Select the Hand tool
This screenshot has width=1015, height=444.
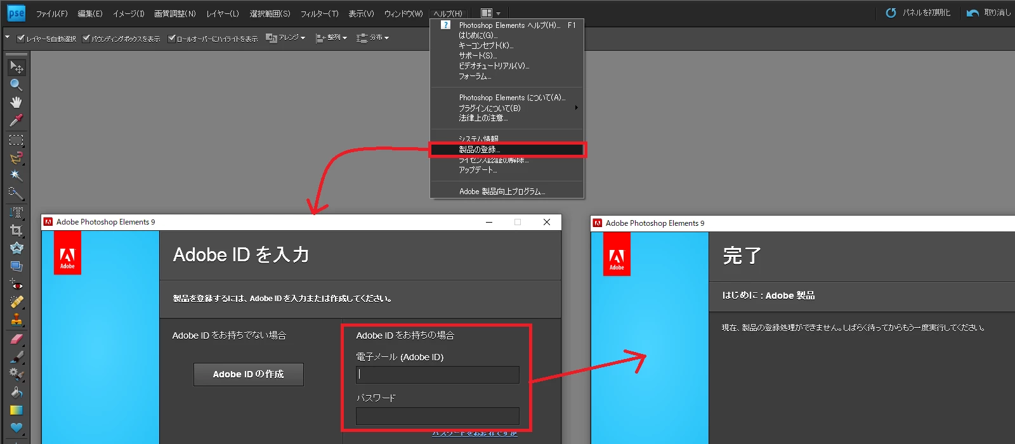(16, 102)
